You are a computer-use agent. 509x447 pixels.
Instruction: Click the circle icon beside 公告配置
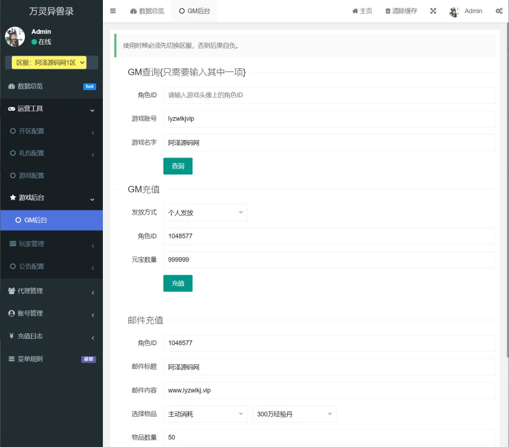[x=13, y=267]
